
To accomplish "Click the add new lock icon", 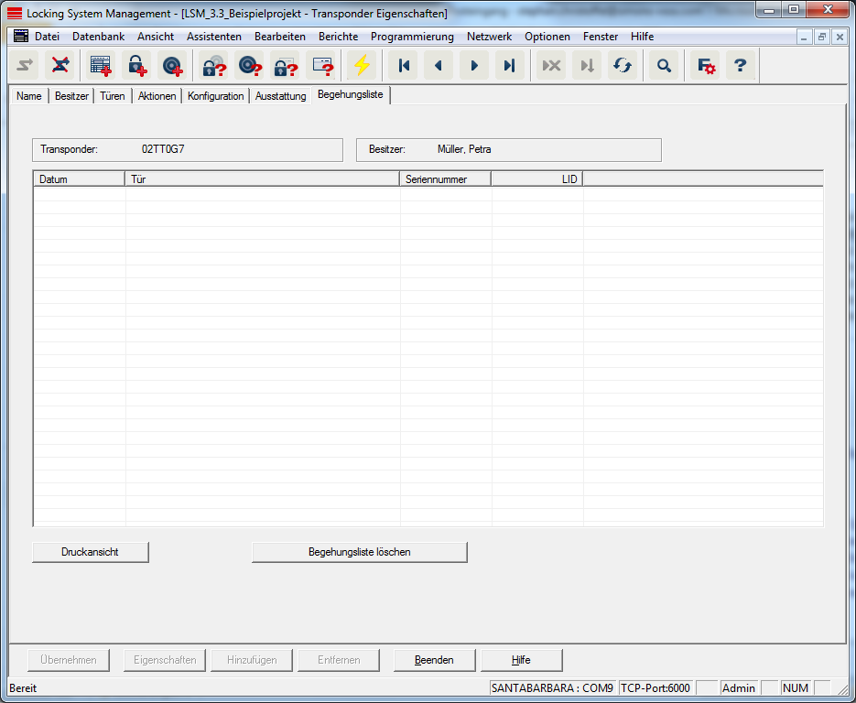I will coord(136,66).
